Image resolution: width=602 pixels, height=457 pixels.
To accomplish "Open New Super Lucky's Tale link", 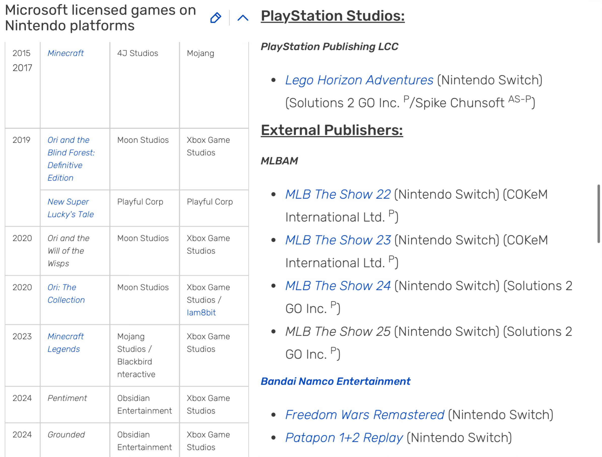I will click(x=71, y=208).
